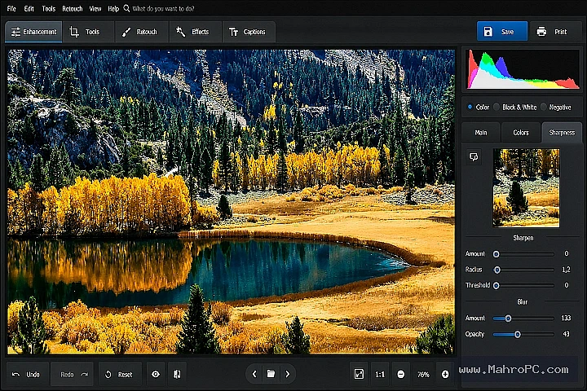587x391 pixels.
Task: Toggle the eye show-original icon
Action: point(156,374)
